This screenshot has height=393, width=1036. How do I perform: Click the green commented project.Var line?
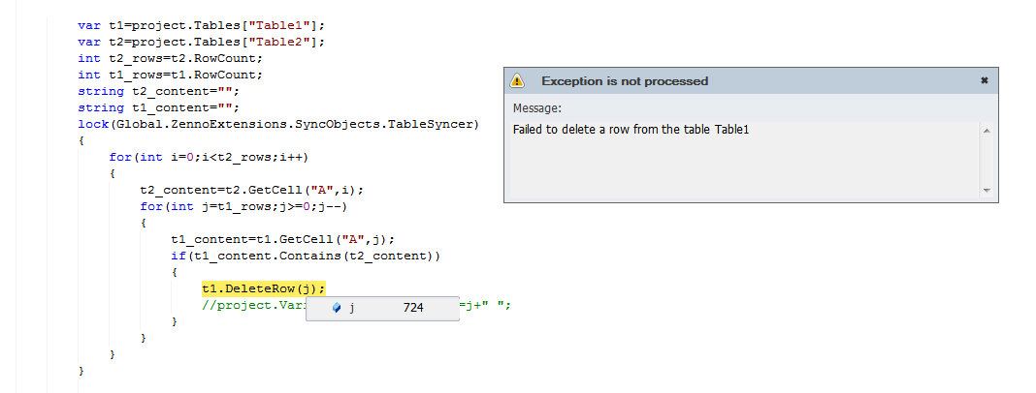357,305
